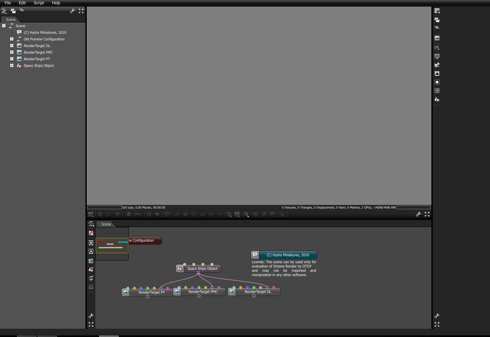Toggle real-time mode with the monitor icon in the render toolbar
The image size is (490, 337).
coord(167,215)
